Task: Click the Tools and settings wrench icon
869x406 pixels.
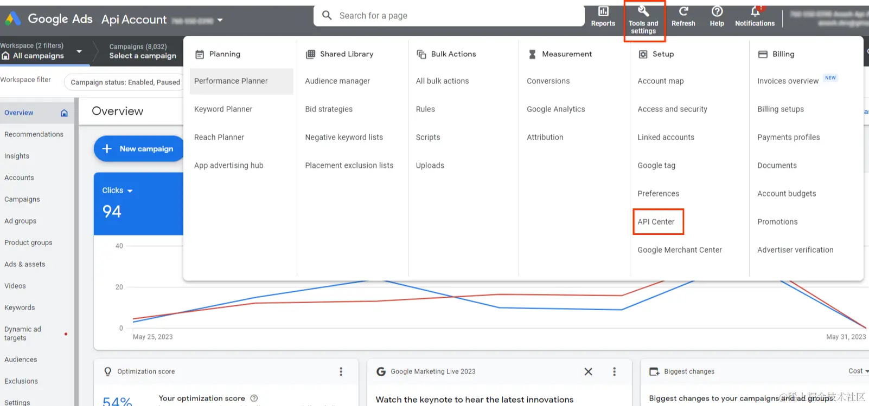Action: (643, 11)
